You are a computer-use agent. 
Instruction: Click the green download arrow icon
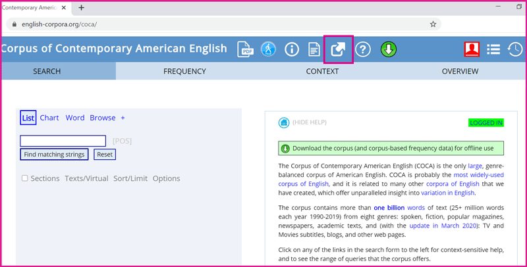[388, 49]
